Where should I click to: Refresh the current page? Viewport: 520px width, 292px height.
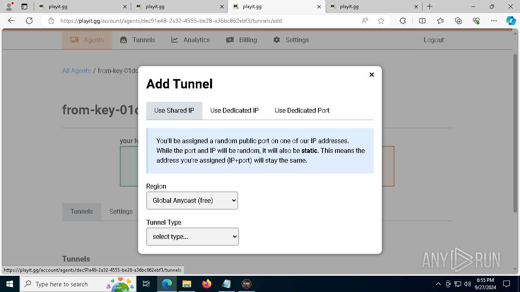point(29,21)
